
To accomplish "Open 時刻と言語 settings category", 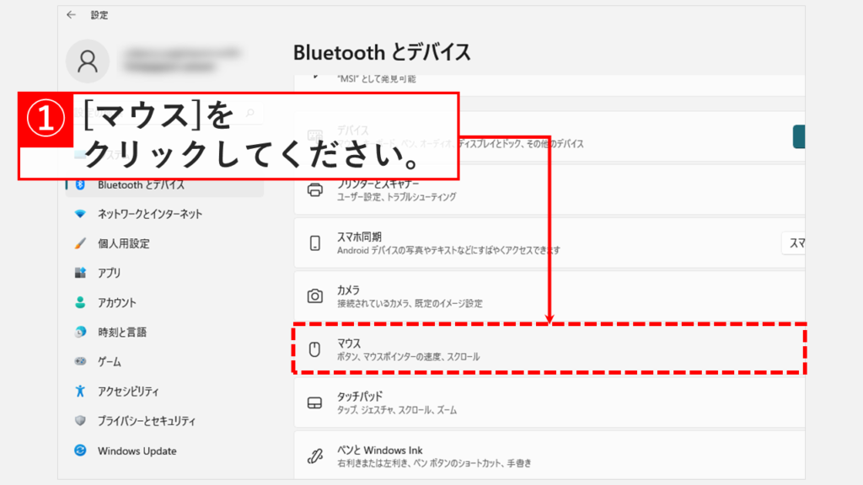I will click(x=164, y=332).
